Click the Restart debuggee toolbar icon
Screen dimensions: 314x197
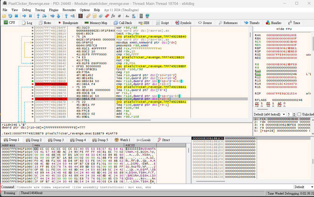point(10,16)
